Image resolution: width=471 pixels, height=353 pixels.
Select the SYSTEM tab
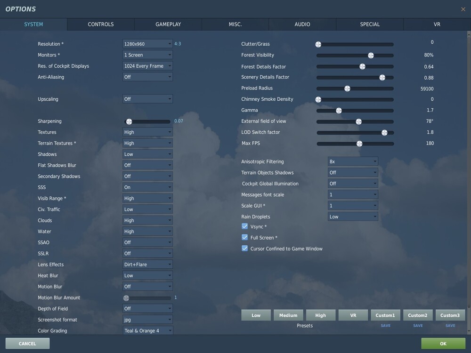pos(33,24)
